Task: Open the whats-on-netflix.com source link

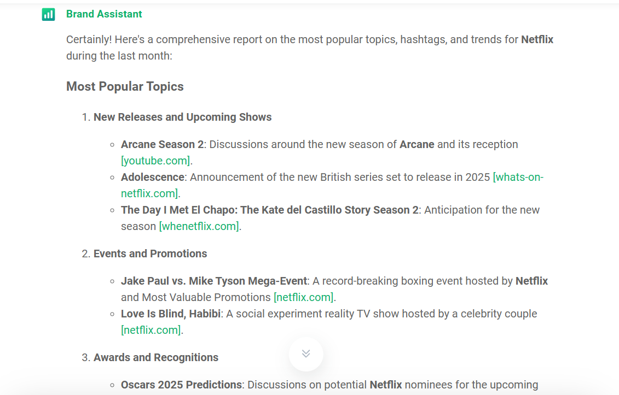Action: 332,185
